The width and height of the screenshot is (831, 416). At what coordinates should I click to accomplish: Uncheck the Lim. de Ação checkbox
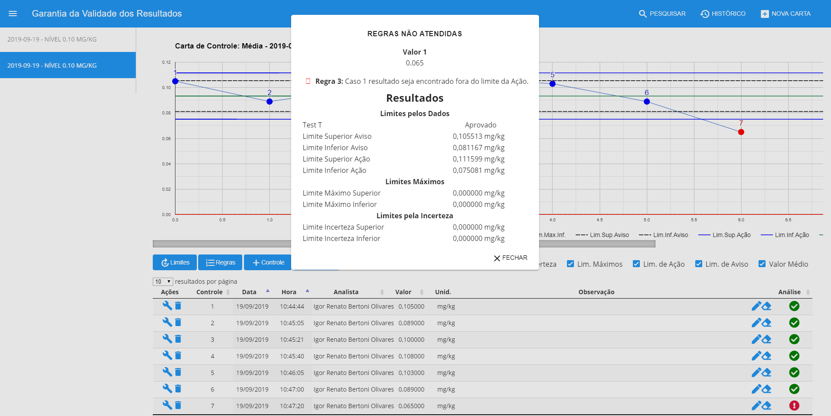636,264
